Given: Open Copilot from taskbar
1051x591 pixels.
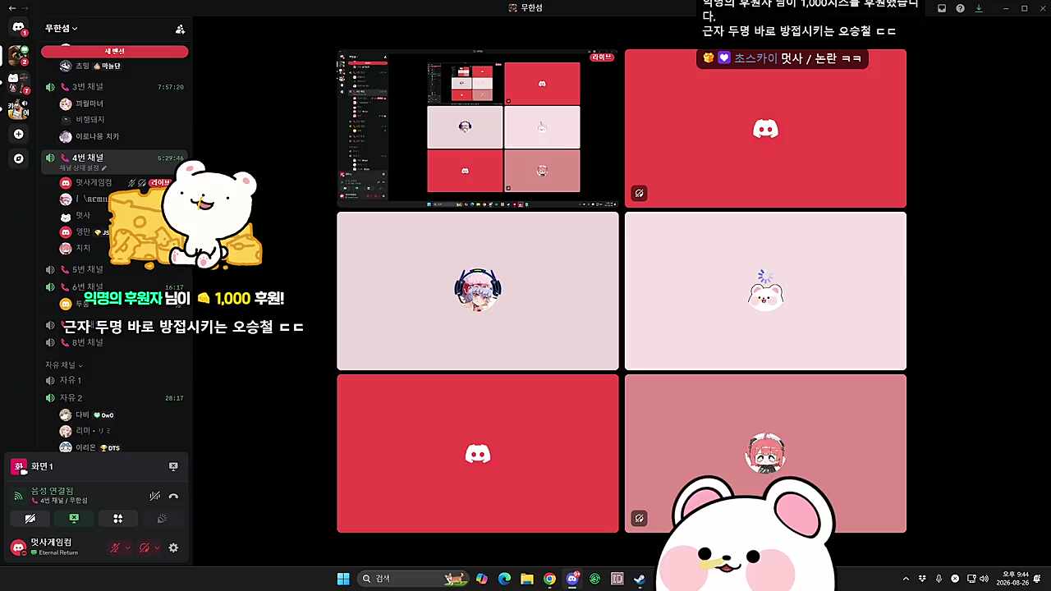Looking at the screenshot, I should (482, 579).
